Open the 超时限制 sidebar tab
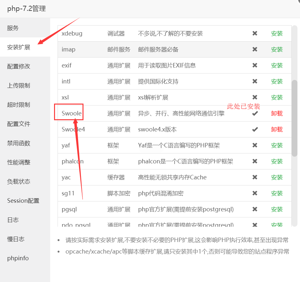The image size is (300, 282). pos(25,105)
